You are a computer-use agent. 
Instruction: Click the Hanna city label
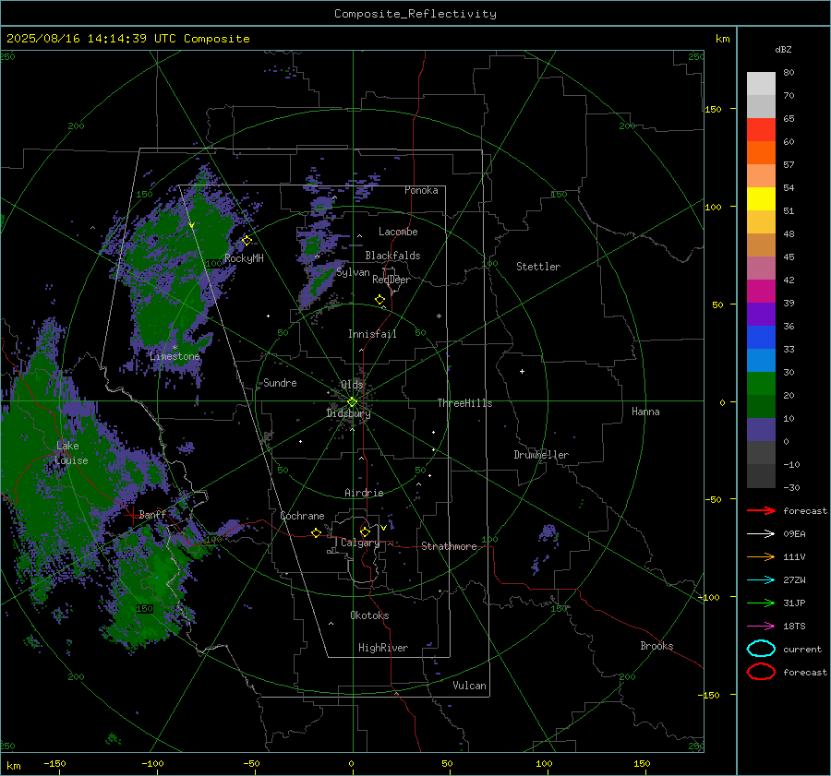(645, 412)
